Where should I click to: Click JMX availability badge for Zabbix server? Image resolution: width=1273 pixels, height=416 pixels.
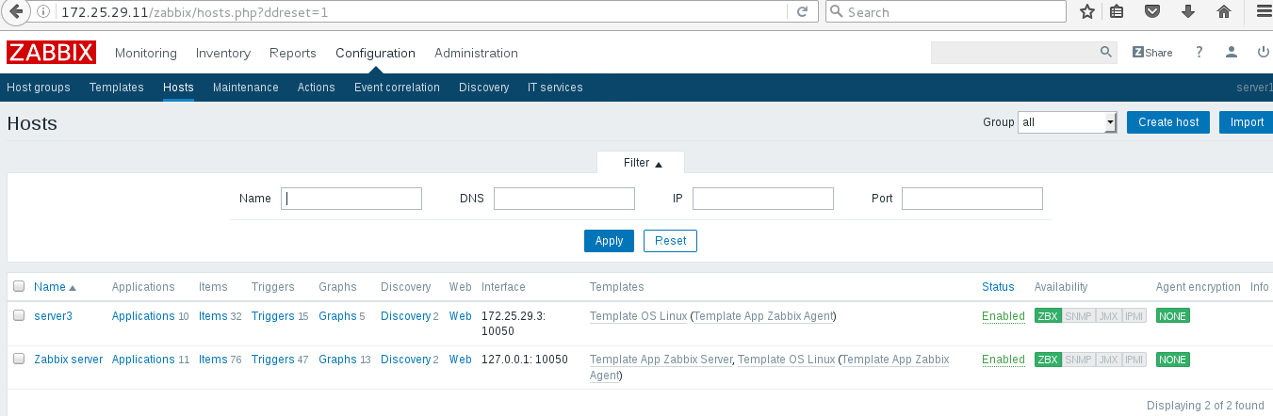click(1108, 360)
